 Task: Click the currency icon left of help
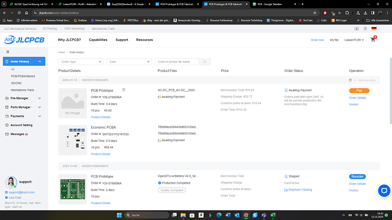tap(357, 29)
